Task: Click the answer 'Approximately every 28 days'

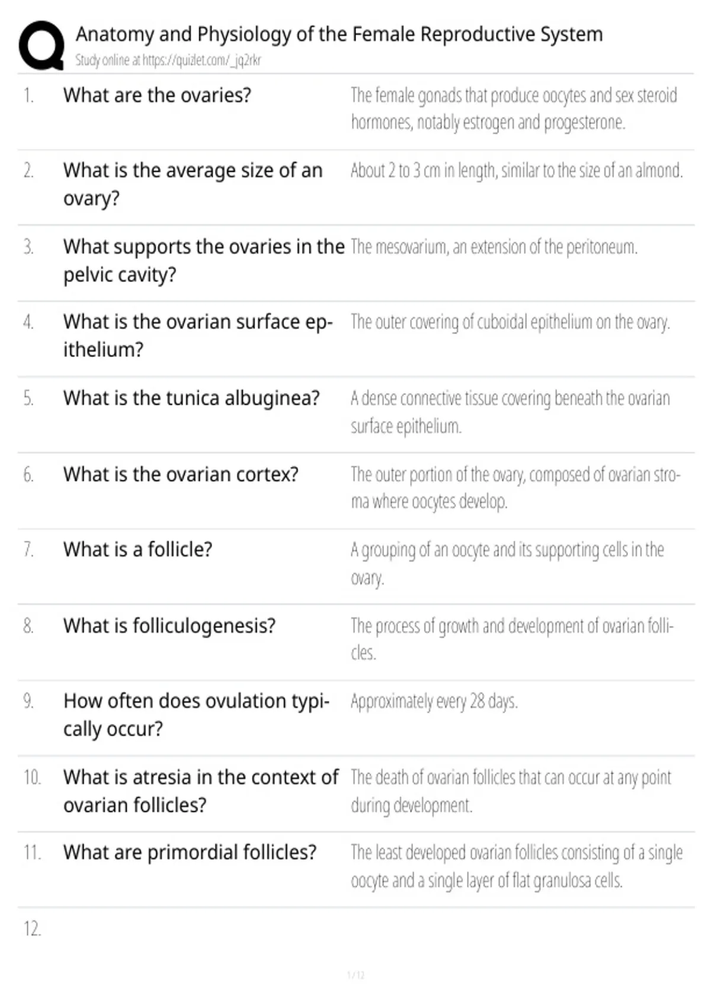Action: [434, 701]
